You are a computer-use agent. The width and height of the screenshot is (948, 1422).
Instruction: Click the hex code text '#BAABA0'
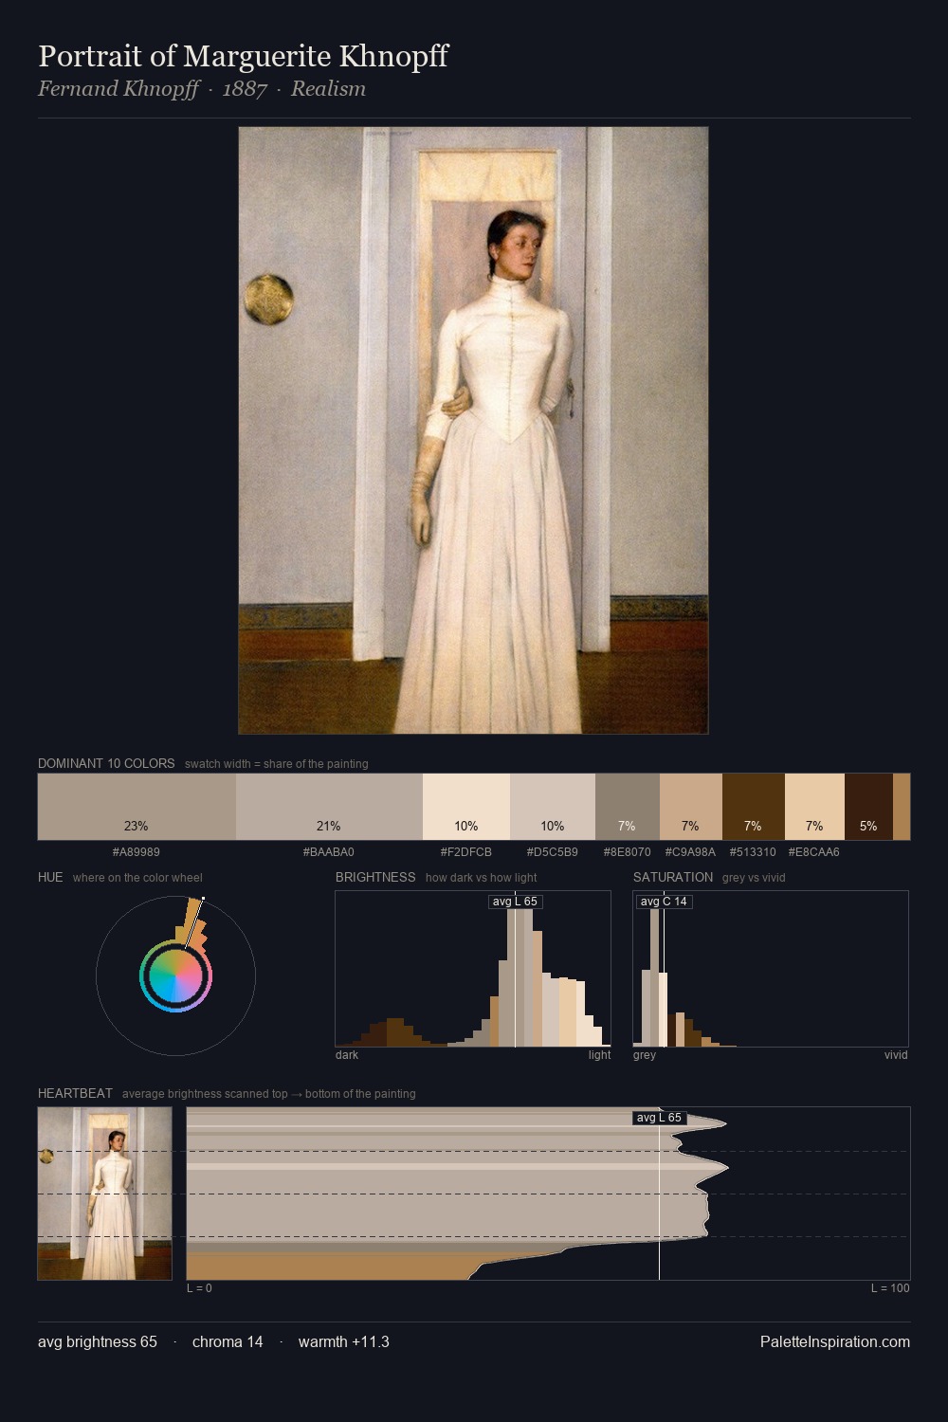click(329, 852)
